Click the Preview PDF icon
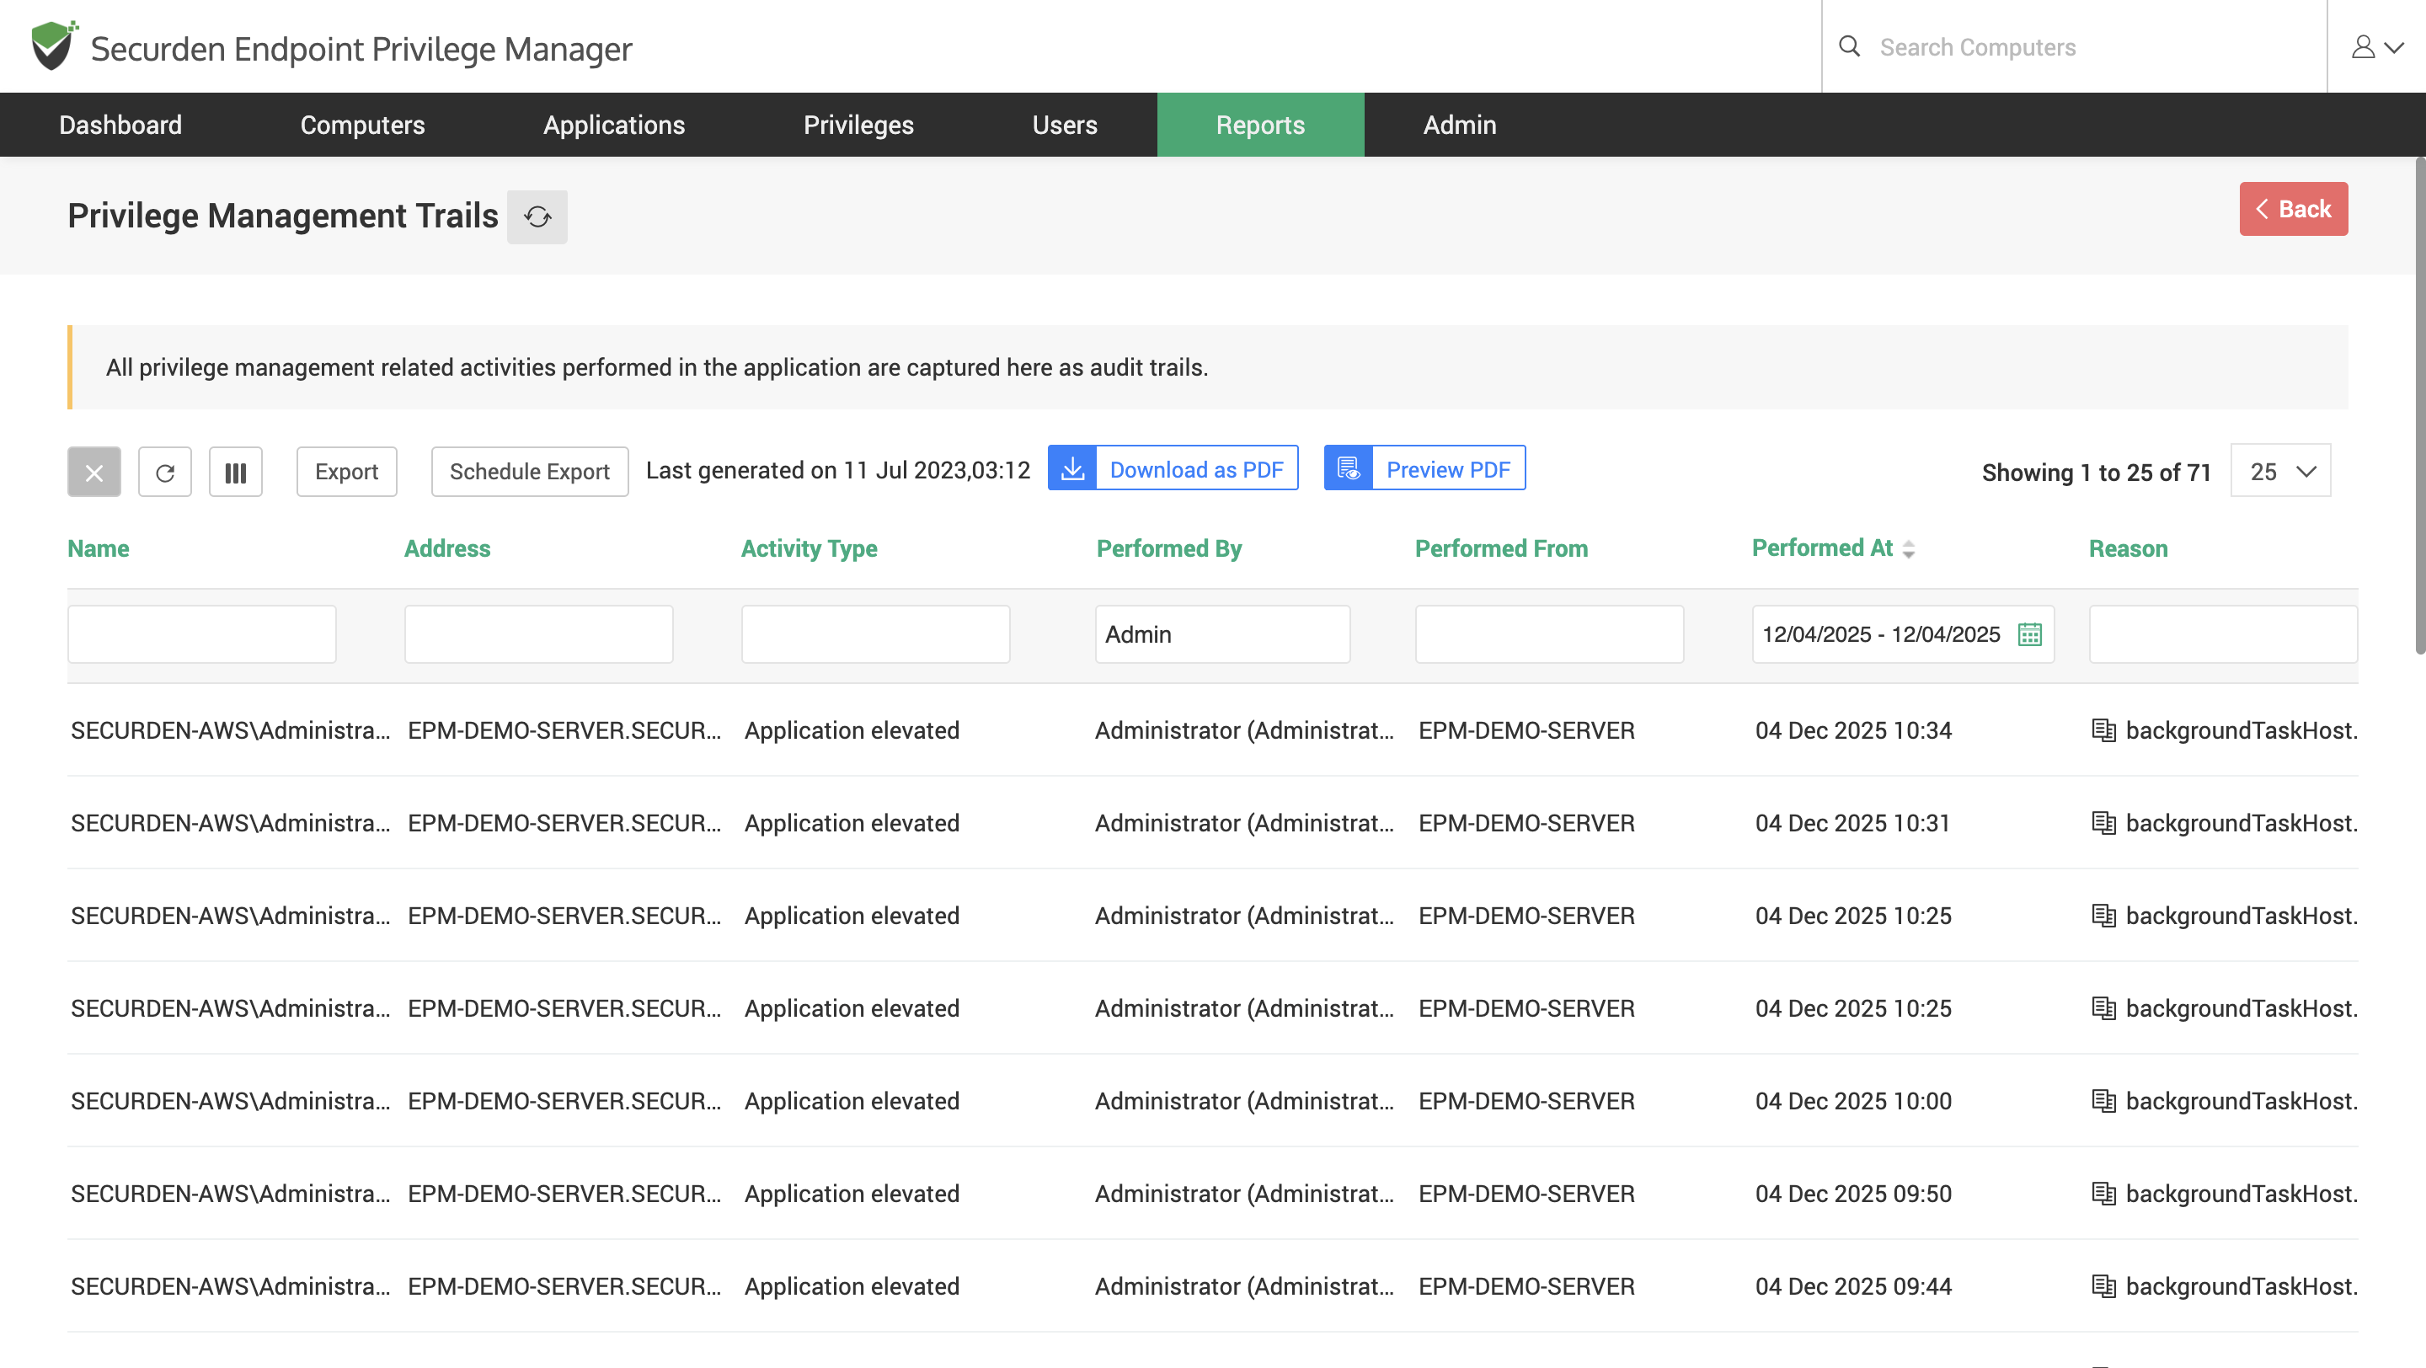The height and width of the screenshot is (1368, 2426). tap(1349, 468)
